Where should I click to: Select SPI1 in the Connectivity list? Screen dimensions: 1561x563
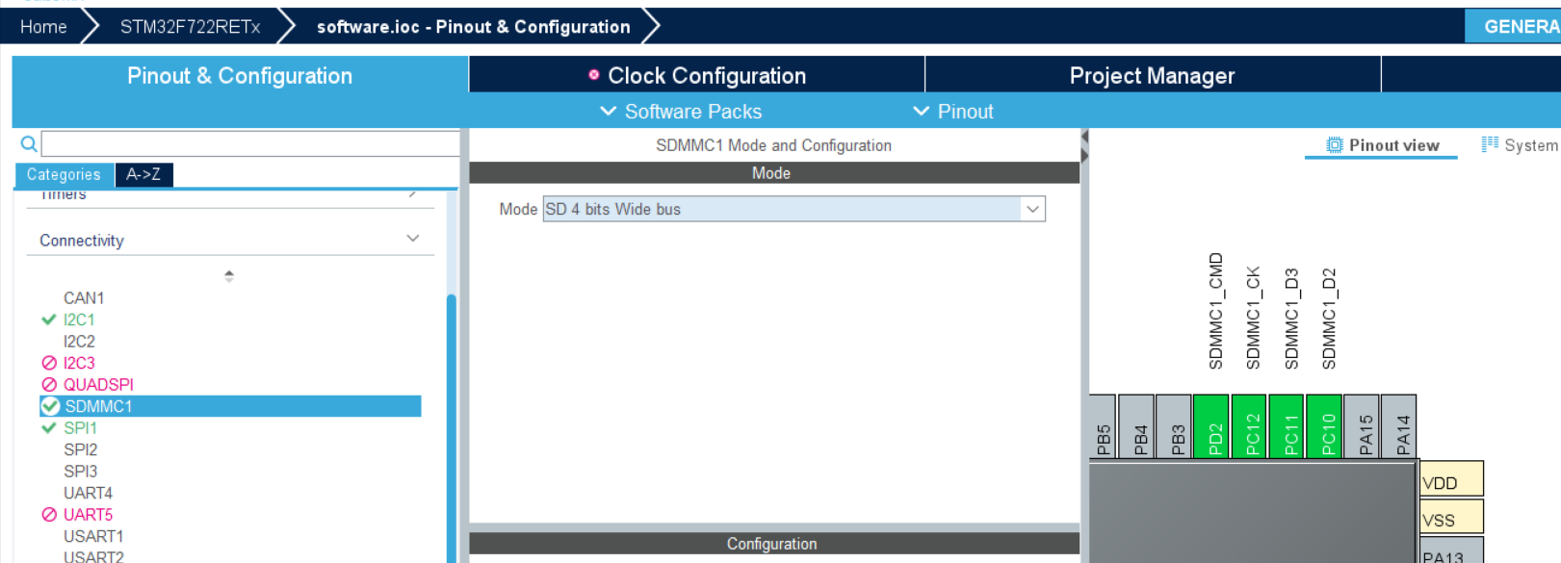(x=80, y=428)
